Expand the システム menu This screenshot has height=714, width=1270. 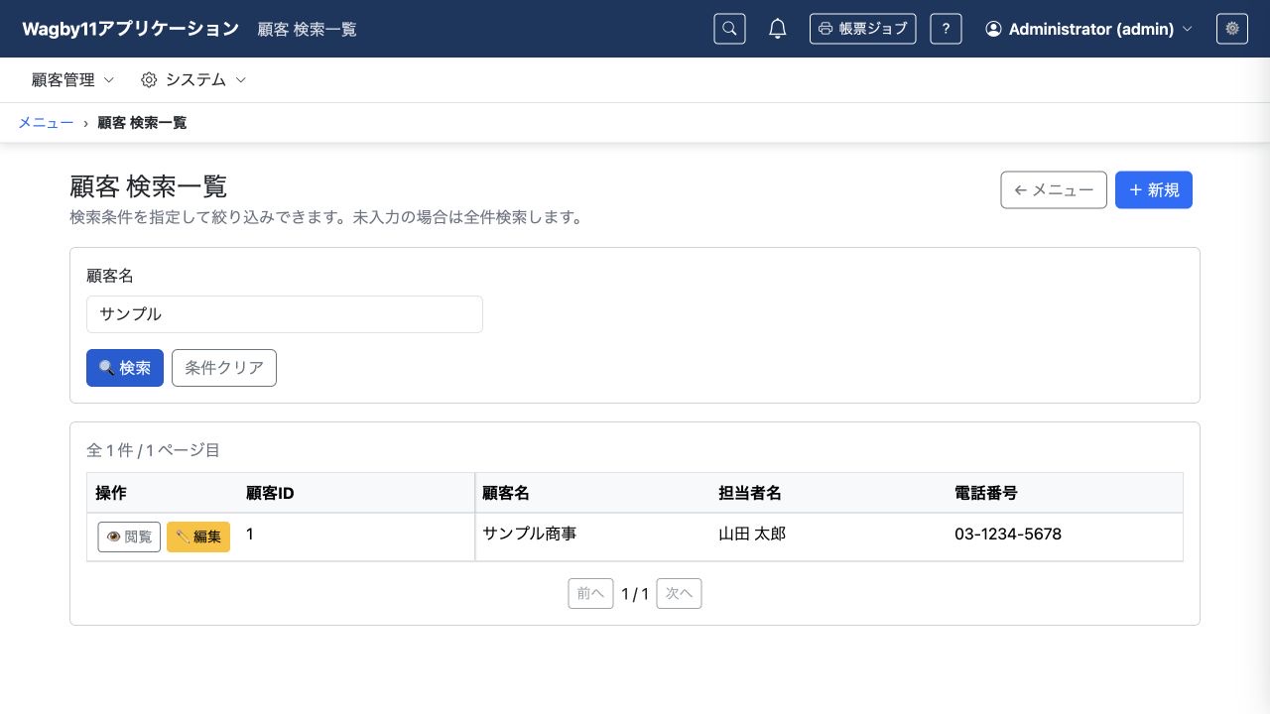tap(193, 79)
